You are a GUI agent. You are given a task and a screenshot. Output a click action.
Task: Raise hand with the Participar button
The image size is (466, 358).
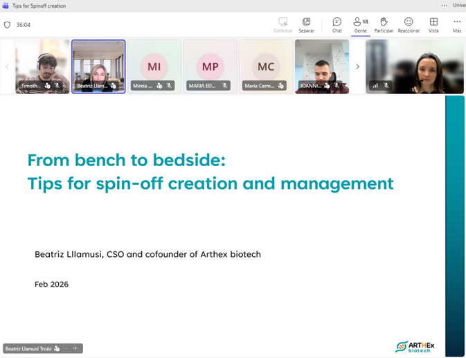click(x=384, y=24)
